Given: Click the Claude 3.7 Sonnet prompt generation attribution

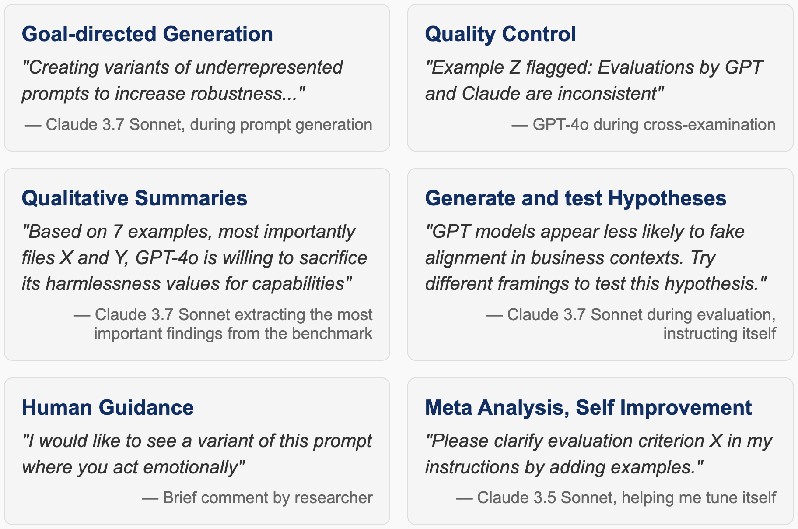Looking at the screenshot, I should click(x=199, y=125).
